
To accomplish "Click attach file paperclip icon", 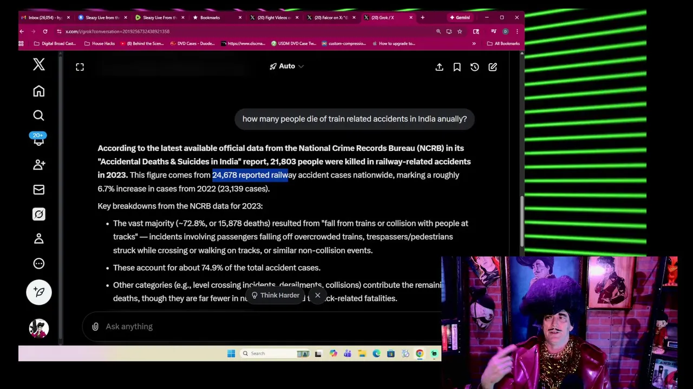I will click(x=95, y=326).
